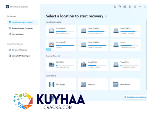Click the Desktop label
This screenshot has width=152, height=114.
[91, 84]
